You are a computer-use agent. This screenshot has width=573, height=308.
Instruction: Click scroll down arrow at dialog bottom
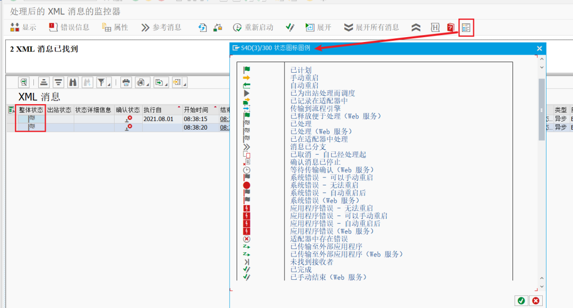(x=542, y=286)
